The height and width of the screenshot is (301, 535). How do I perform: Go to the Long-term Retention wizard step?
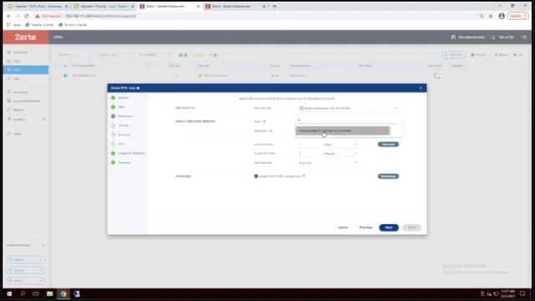pos(131,153)
